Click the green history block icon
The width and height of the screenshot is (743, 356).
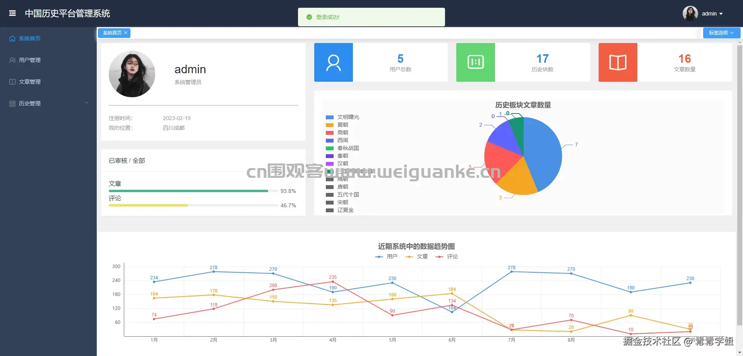(x=476, y=62)
